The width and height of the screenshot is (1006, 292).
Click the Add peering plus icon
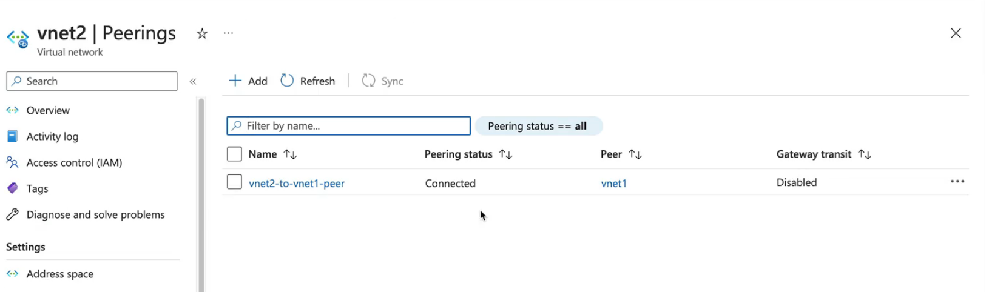235,81
